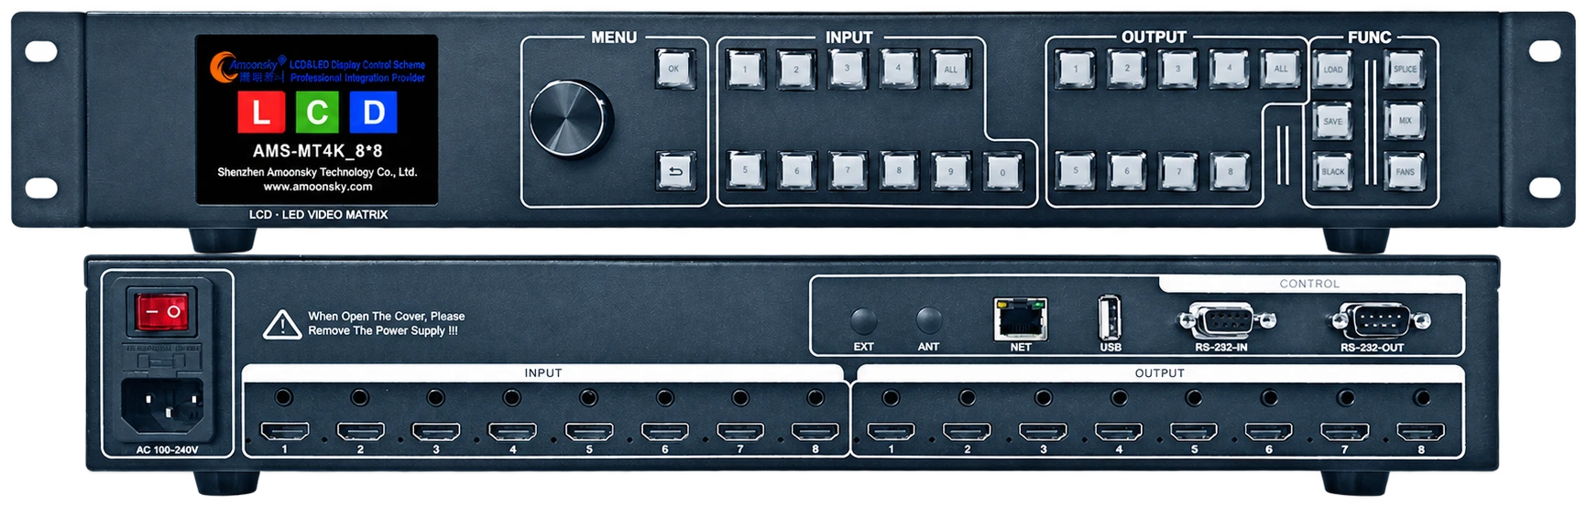
Task: Click rear HDMI INPUT port 7
Action: pyautogui.click(x=740, y=432)
